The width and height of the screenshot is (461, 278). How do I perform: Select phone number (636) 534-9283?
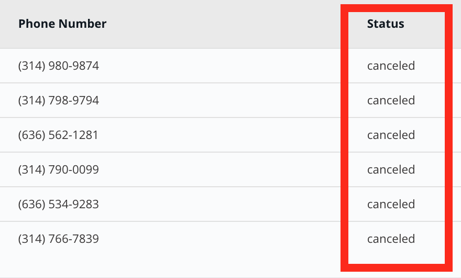coord(59,204)
